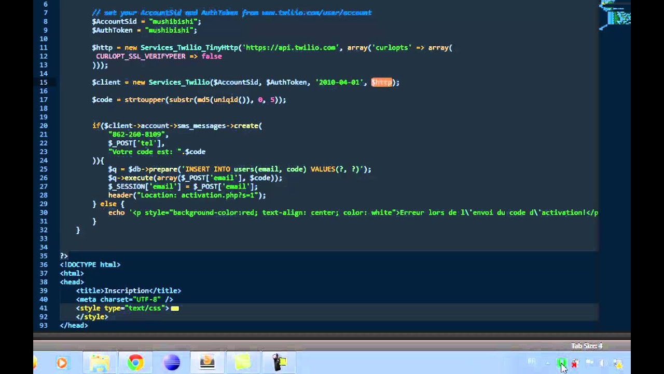The image size is (664, 374).
Task: Click the "862-260-8109" phone string
Action: click(x=136, y=135)
